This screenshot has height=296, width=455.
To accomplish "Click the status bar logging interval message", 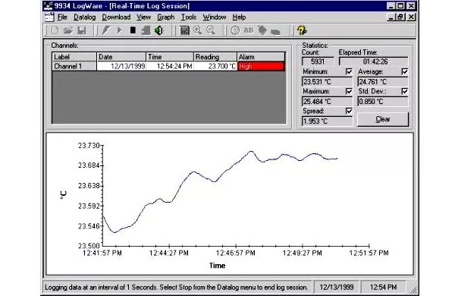I will (177, 288).
